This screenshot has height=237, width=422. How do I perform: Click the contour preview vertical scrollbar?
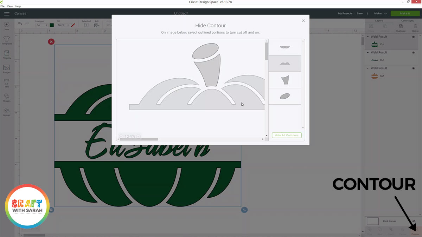267,51
